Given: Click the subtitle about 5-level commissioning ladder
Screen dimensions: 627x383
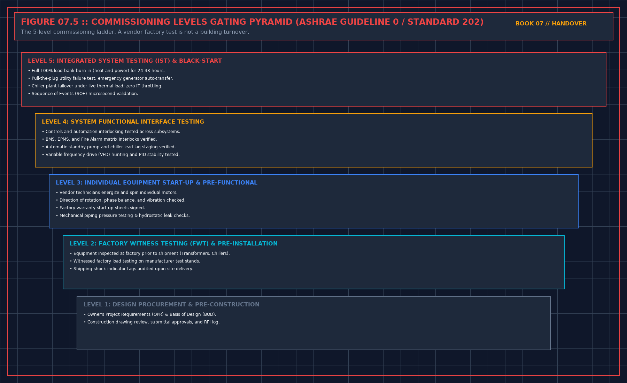Looking at the screenshot, I should [x=135, y=32].
